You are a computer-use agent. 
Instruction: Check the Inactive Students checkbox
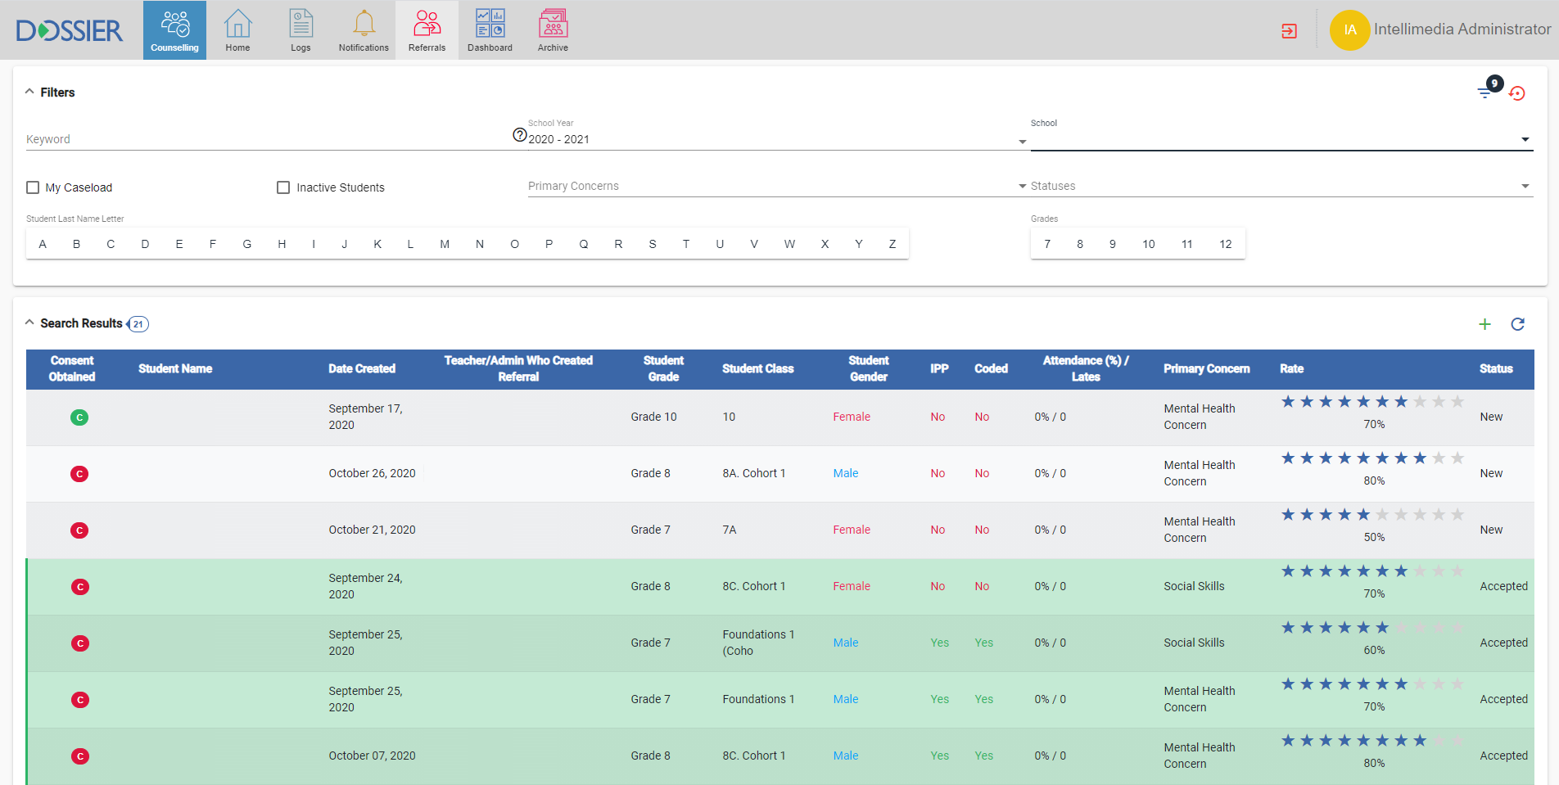point(283,187)
